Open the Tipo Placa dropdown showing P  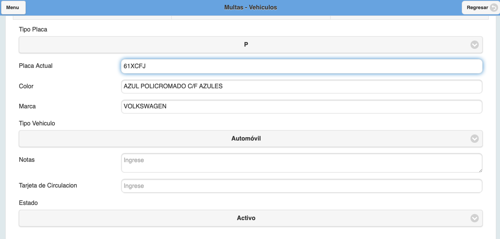[x=246, y=45]
